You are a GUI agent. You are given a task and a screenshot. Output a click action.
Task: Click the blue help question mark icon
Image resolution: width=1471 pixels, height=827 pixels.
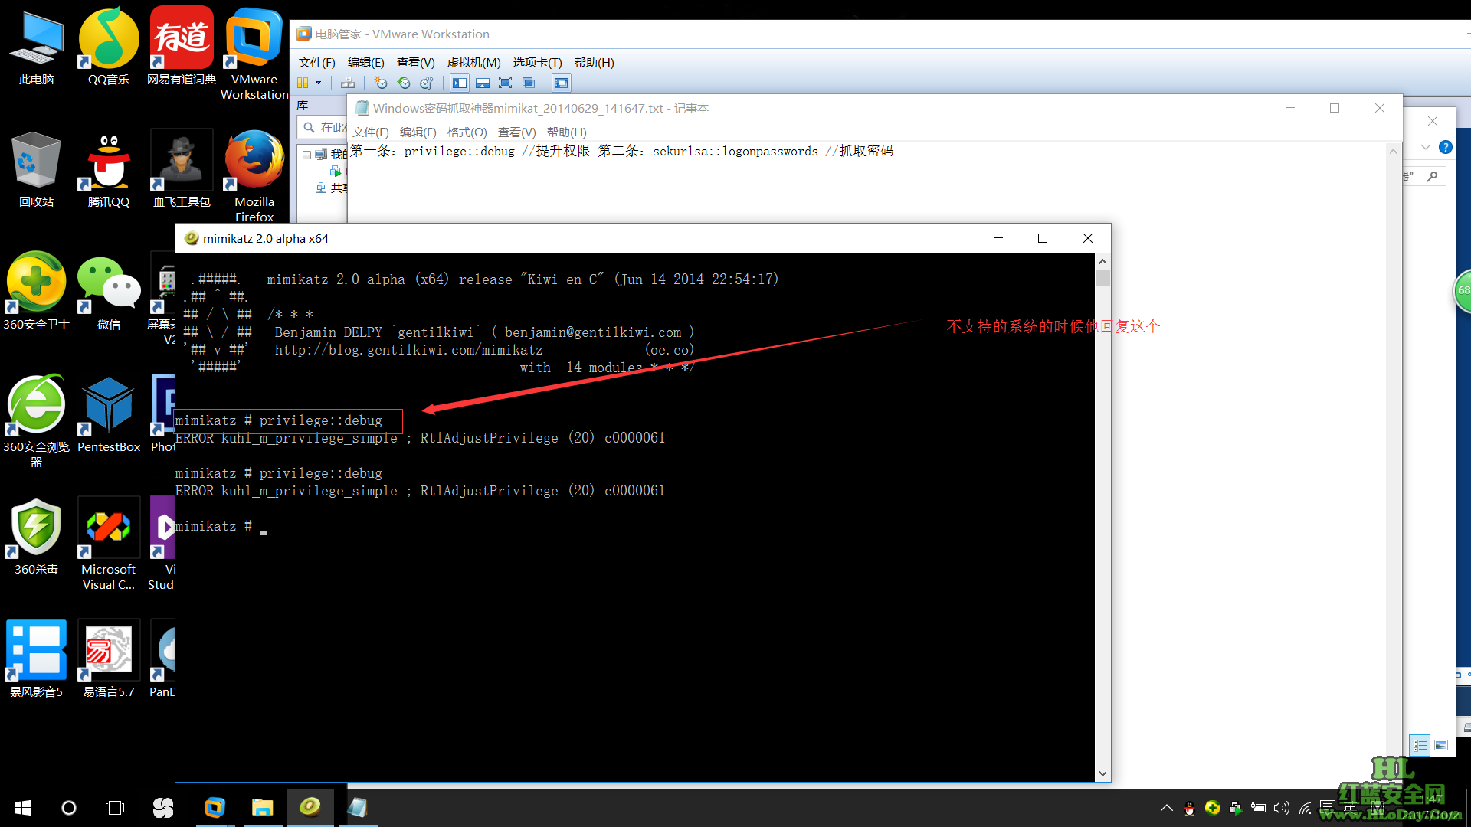(x=1446, y=147)
